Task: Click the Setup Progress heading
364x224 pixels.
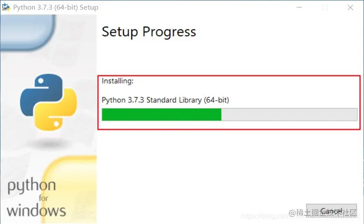Action: point(149,32)
